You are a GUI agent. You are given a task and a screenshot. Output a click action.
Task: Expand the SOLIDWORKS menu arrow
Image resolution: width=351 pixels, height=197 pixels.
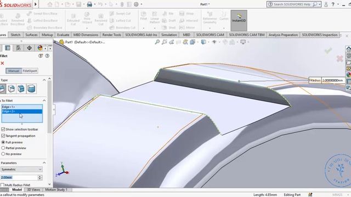click(x=36, y=4)
